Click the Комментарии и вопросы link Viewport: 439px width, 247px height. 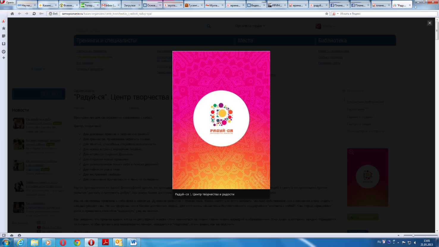(x=365, y=131)
